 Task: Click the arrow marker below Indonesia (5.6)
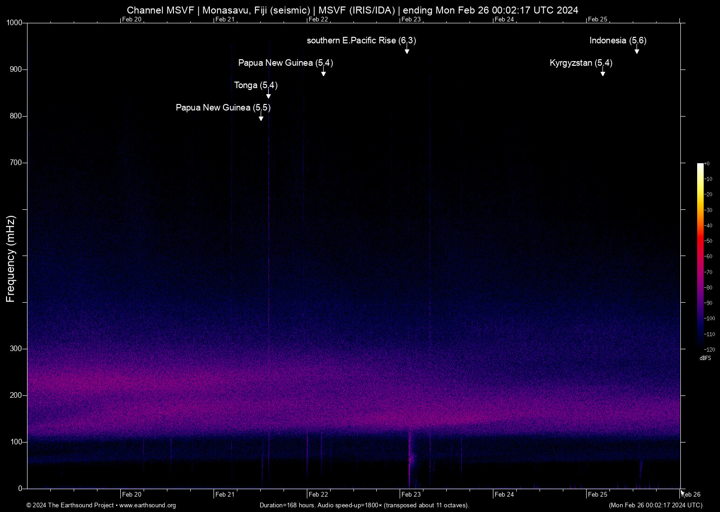tap(637, 49)
